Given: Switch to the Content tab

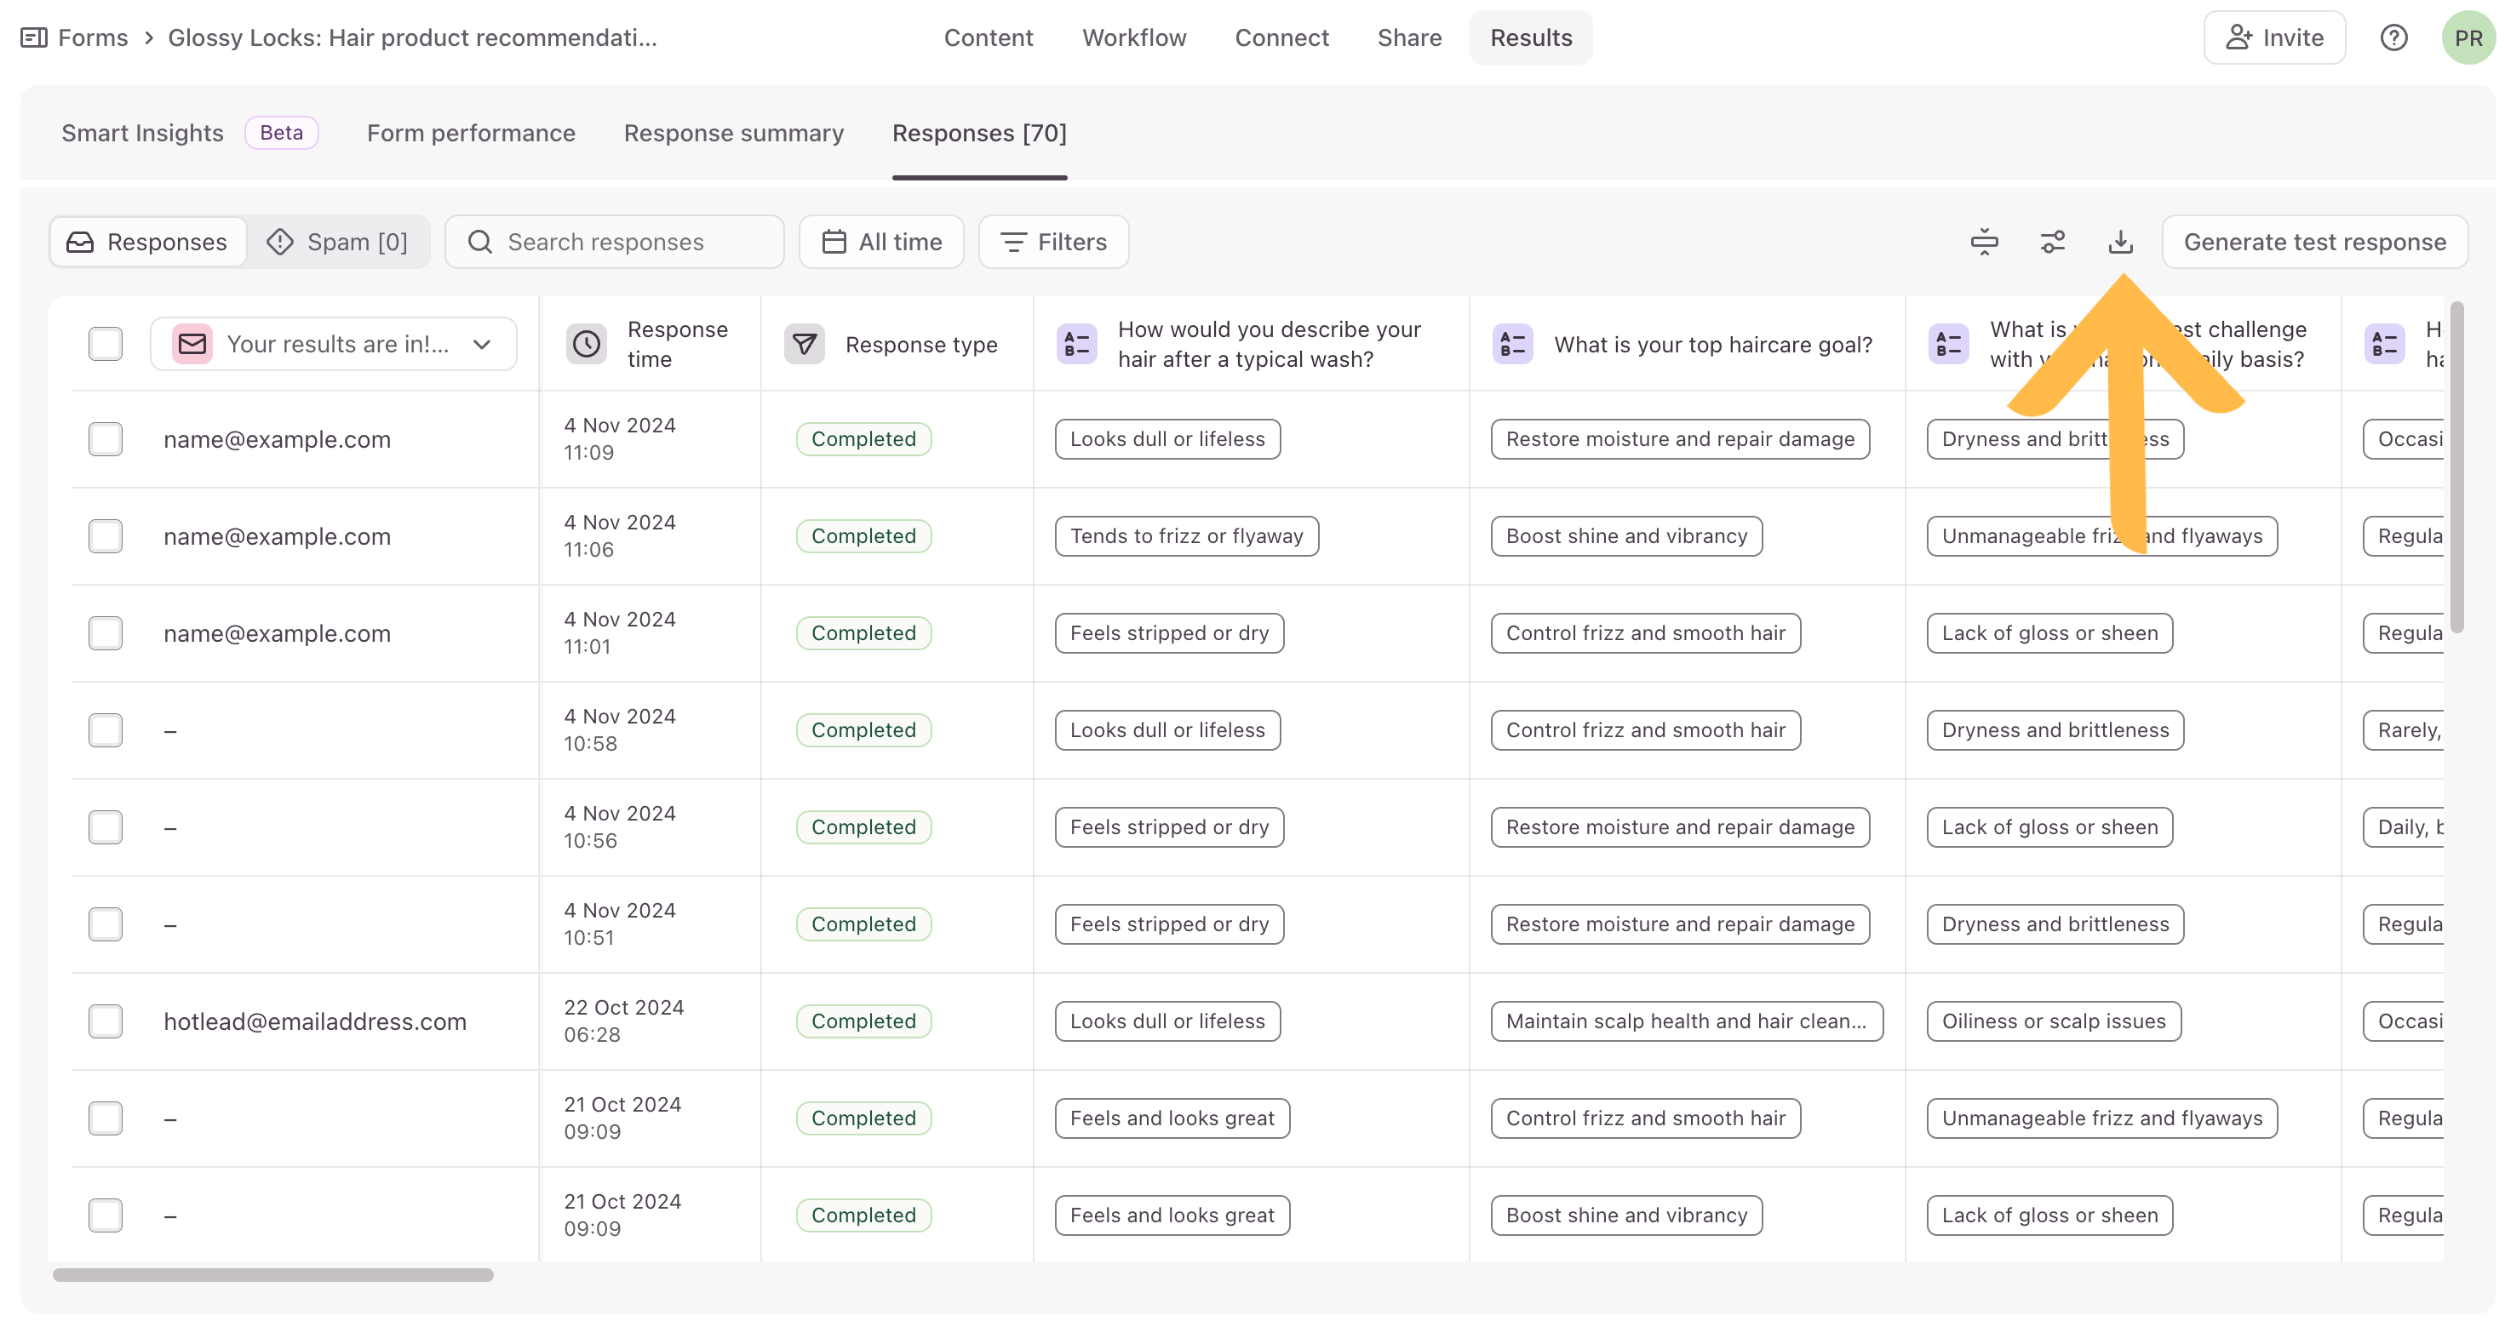Looking at the screenshot, I should coord(988,38).
